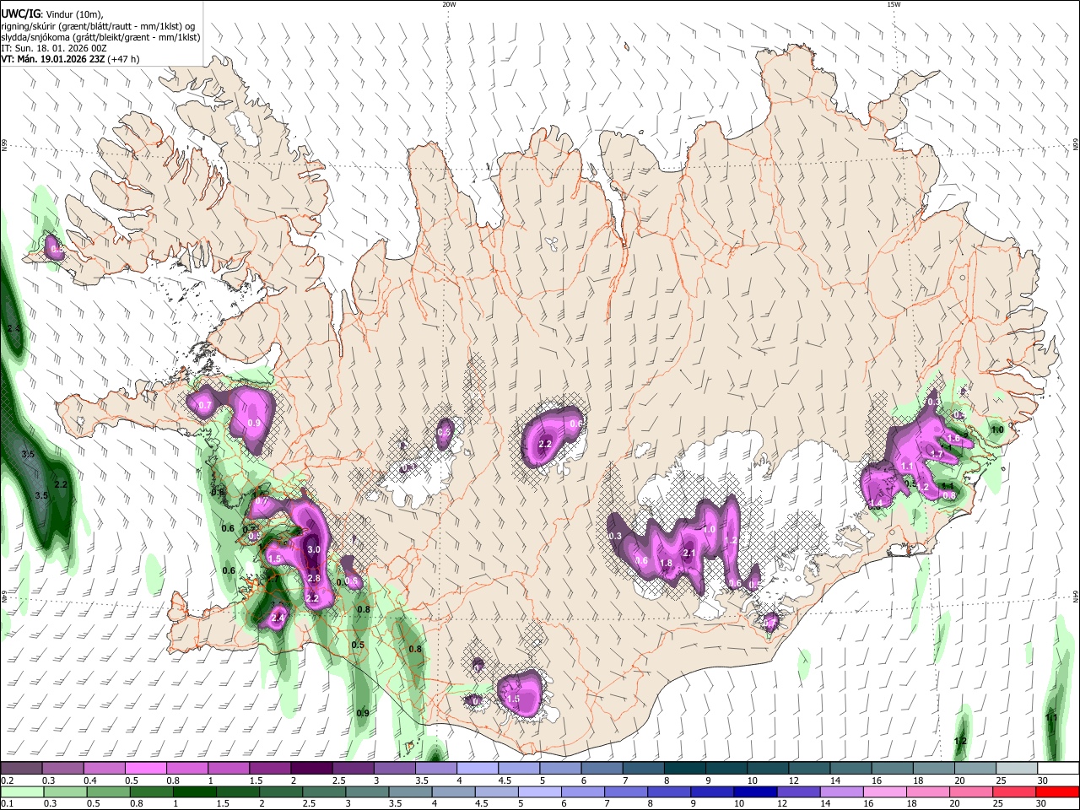Screen dimensions: 1080x810
Task: Click the '3.0' precipitation value on the map
Action: [x=315, y=549]
